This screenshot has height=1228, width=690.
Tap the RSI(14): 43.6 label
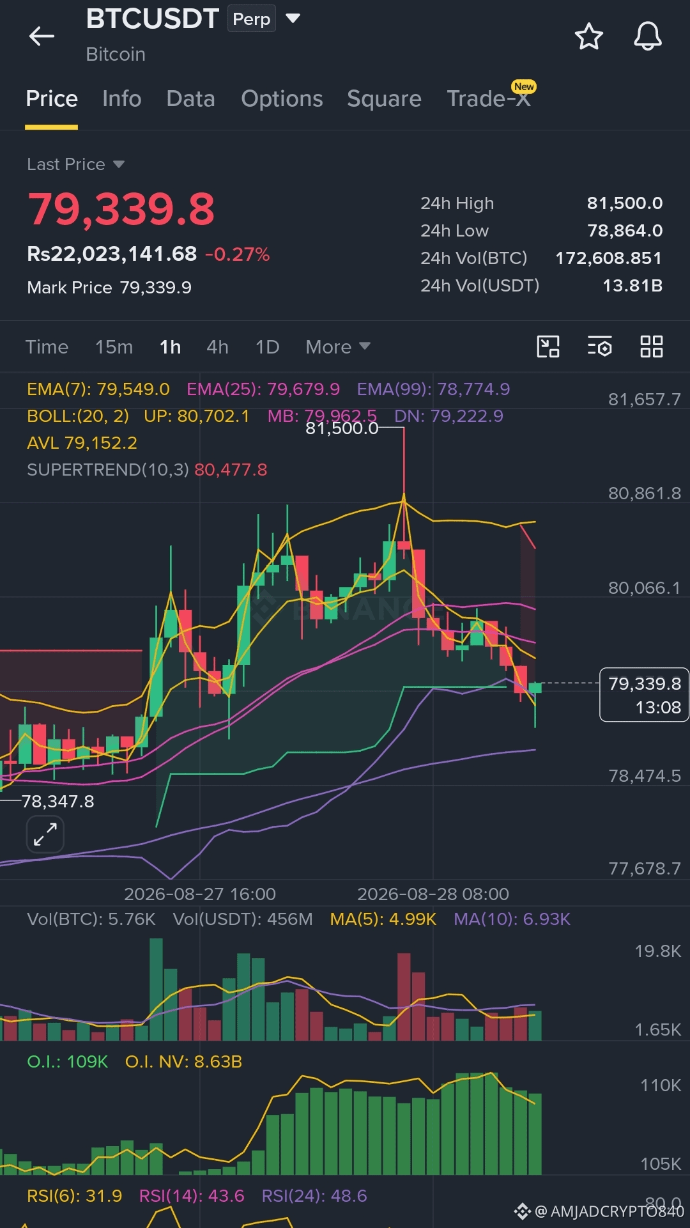click(192, 1196)
